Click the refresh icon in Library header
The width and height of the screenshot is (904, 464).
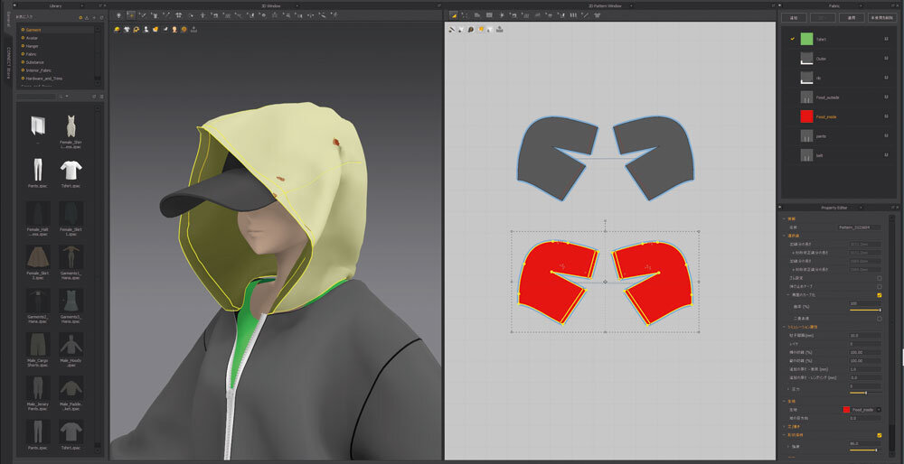(100, 17)
